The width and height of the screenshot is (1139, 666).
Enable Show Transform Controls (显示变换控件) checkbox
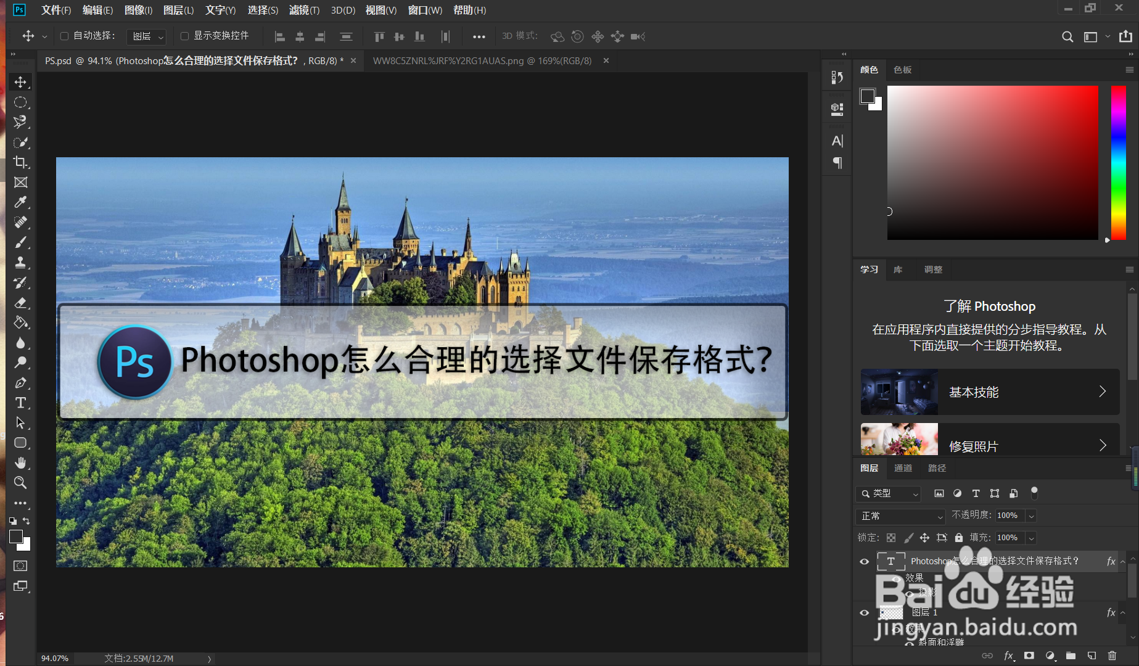click(184, 36)
